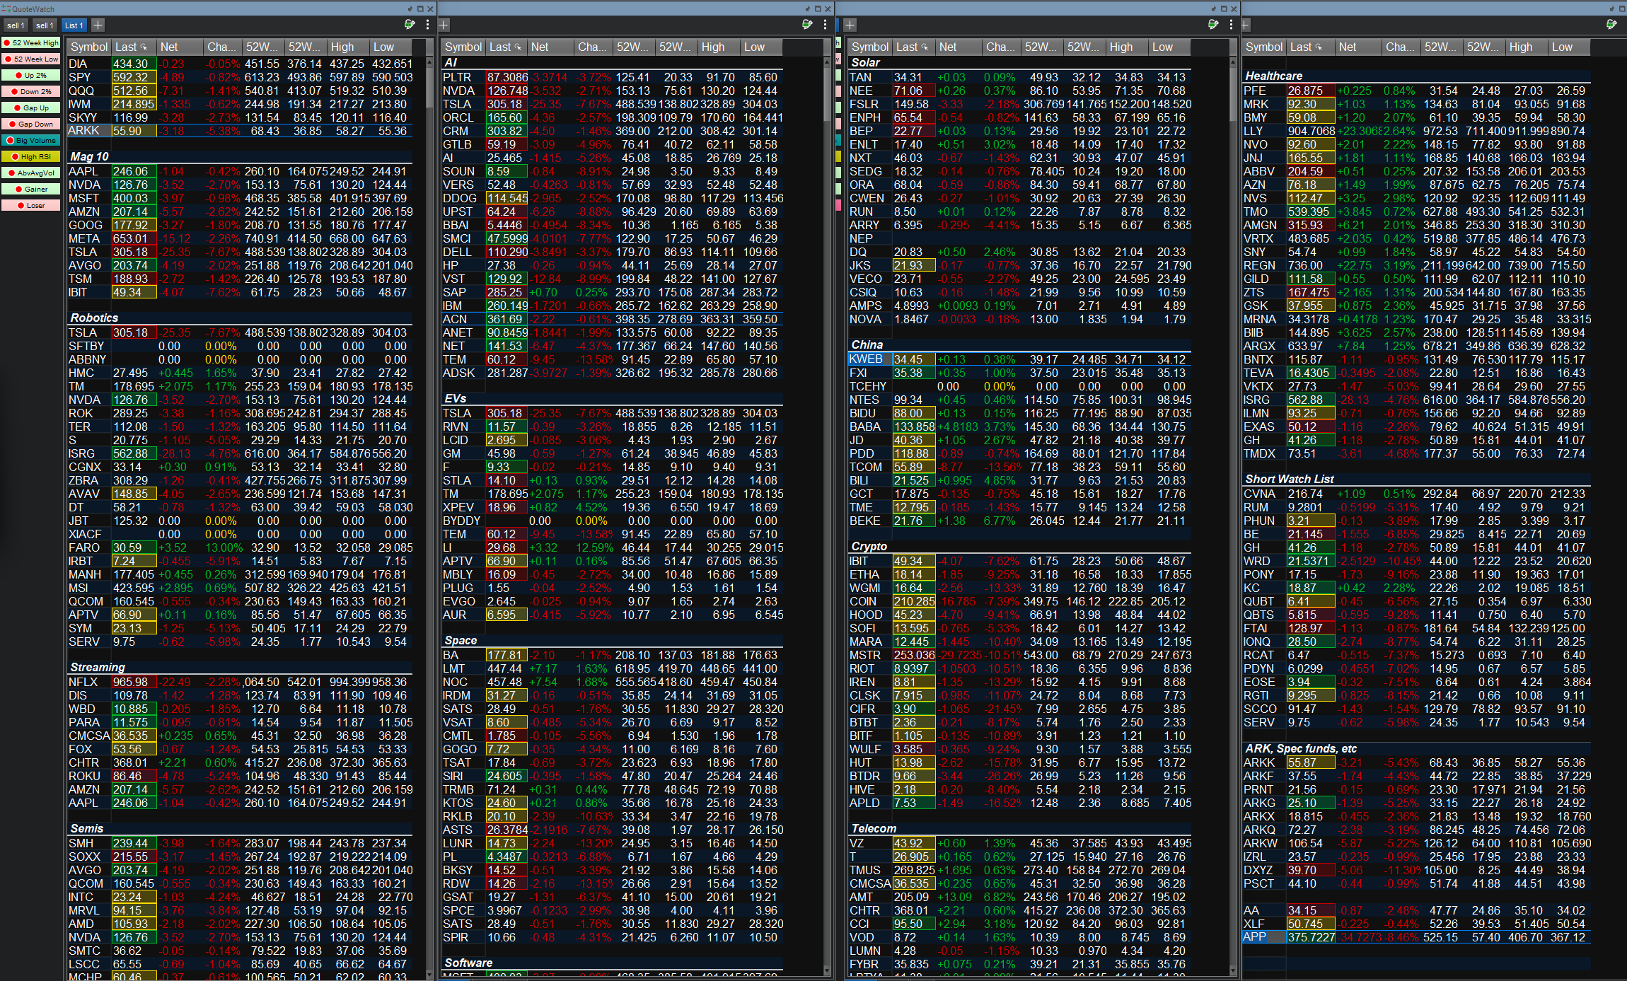
Task: Select the RIVN row in the EVs list
Action: click(x=613, y=426)
